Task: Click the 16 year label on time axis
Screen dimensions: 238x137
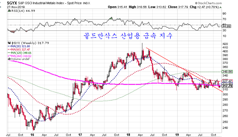Action: tap(32, 135)
